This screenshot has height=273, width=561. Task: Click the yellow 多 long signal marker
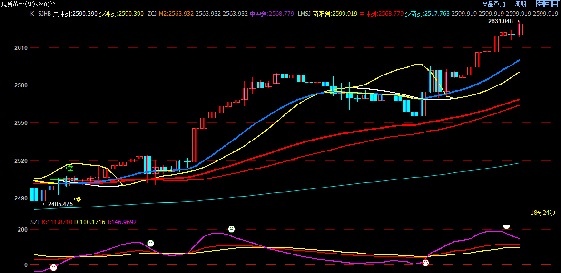tap(78, 199)
